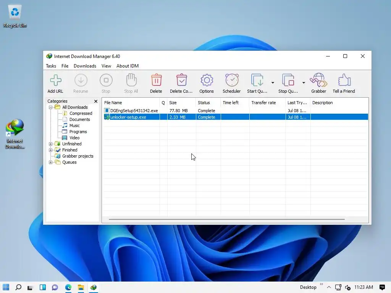Viewport: 391px width, 293px height.
Task: Select the Compressed category
Action: (x=81, y=113)
